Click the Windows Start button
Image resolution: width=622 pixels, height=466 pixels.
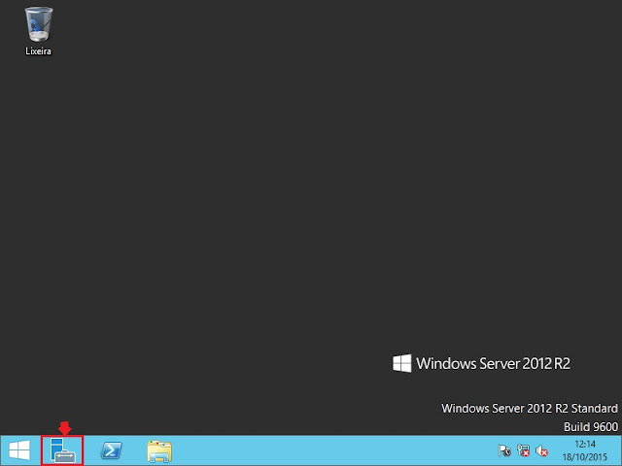point(19,450)
